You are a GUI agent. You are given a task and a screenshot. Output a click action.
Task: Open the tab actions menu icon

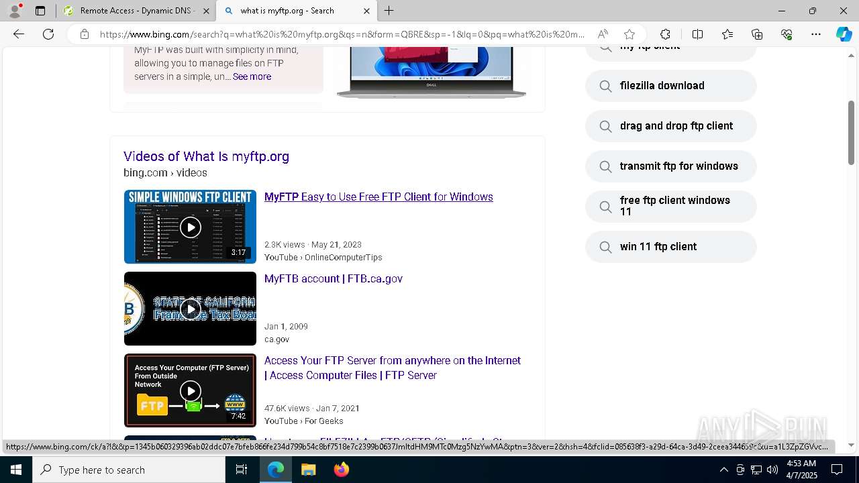[40, 11]
